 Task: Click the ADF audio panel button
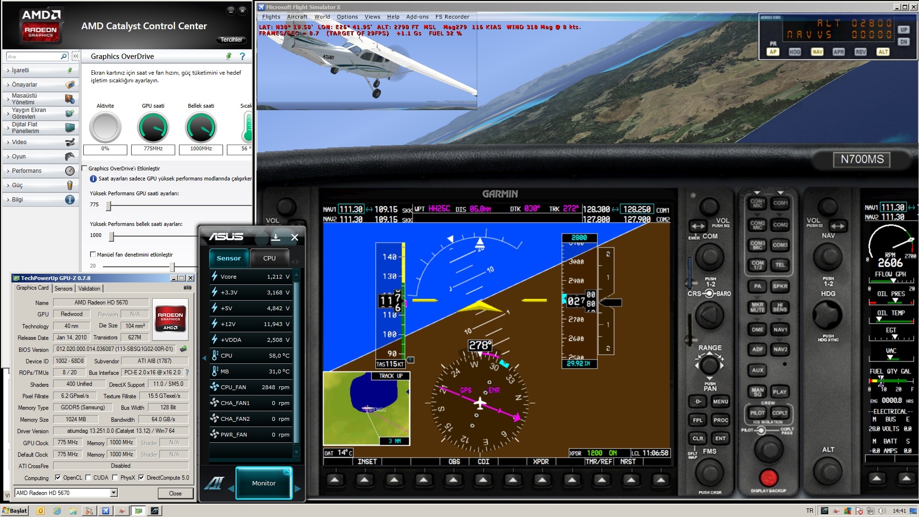[757, 349]
